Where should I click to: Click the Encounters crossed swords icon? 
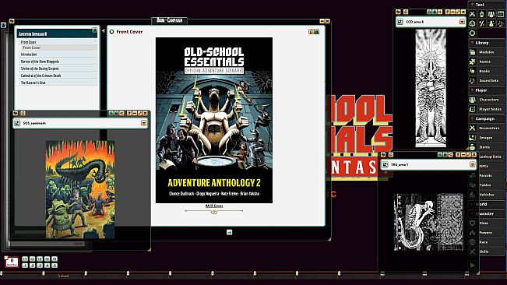(x=473, y=128)
